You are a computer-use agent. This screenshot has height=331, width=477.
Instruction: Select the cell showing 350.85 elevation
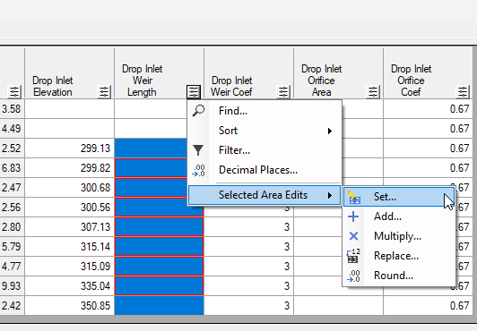coord(69,306)
